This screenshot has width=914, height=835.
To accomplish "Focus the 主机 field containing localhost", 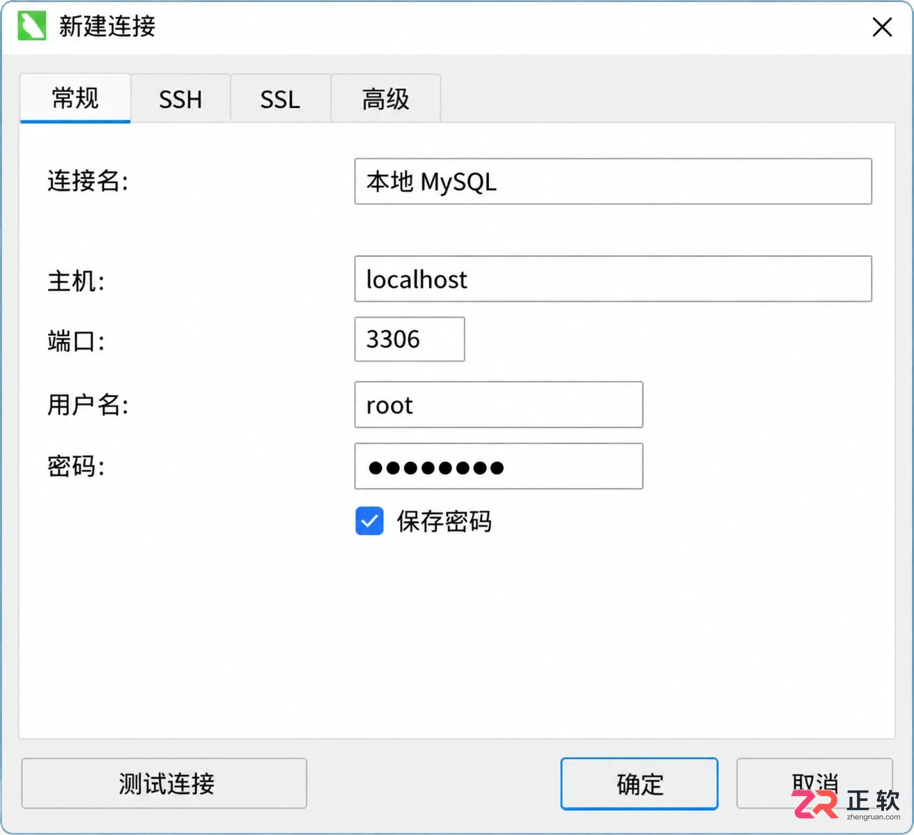I will click(613, 279).
